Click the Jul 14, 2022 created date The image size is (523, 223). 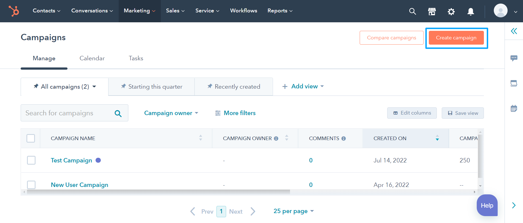click(x=390, y=160)
